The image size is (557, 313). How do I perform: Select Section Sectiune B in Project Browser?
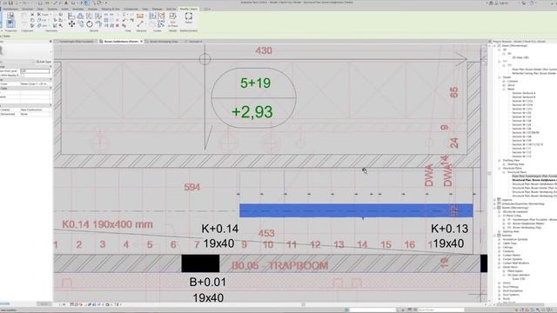pyautogui.click(x=524, y=97)
